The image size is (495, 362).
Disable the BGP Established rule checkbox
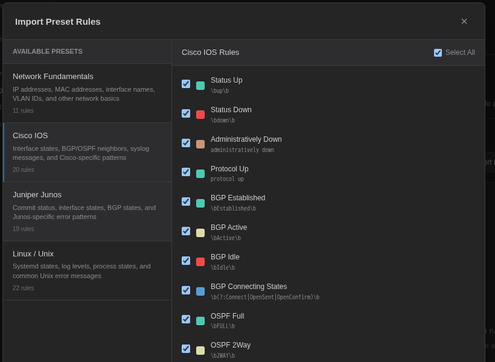pos(186,202)
